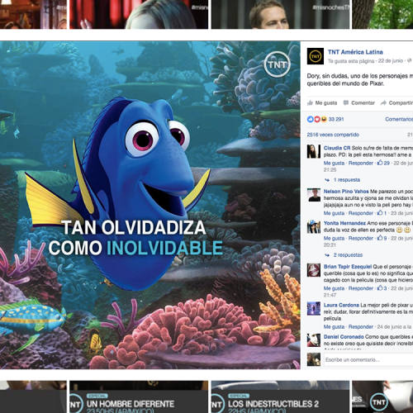Like the photo with the Me gusta button
The image size is (413, 413).
click(322, 103)
